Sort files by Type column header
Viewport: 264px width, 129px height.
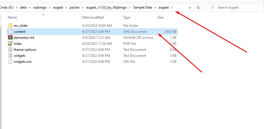[127, 17]
